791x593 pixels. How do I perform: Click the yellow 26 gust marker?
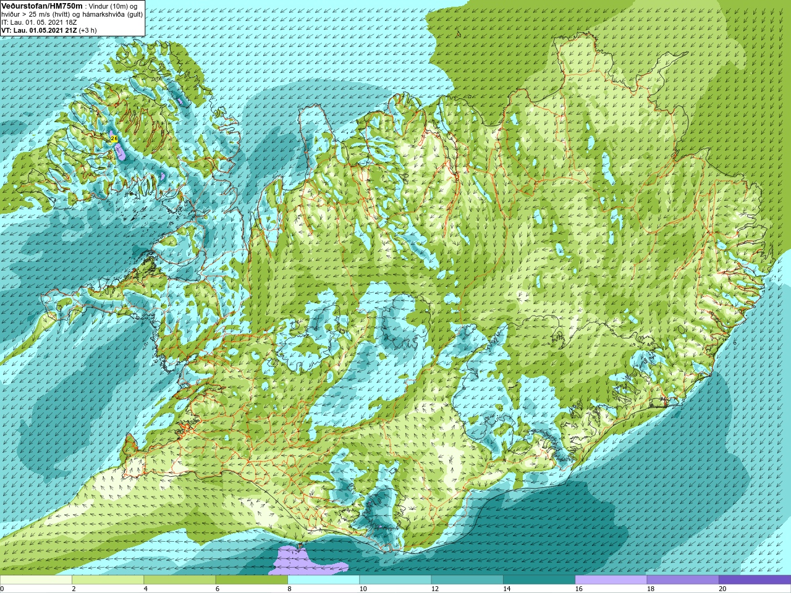pyautogui.click(x=114, y=139)
